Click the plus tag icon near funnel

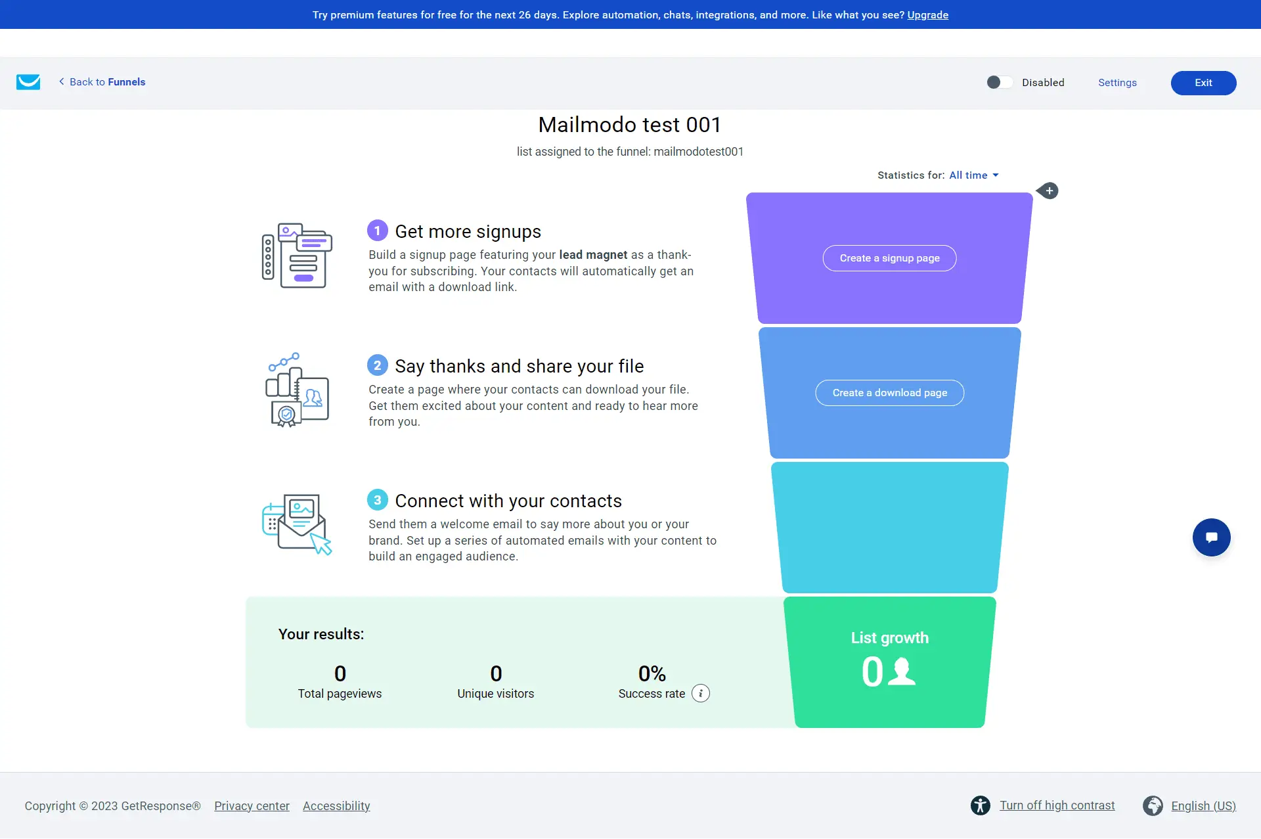[1048, 191]
